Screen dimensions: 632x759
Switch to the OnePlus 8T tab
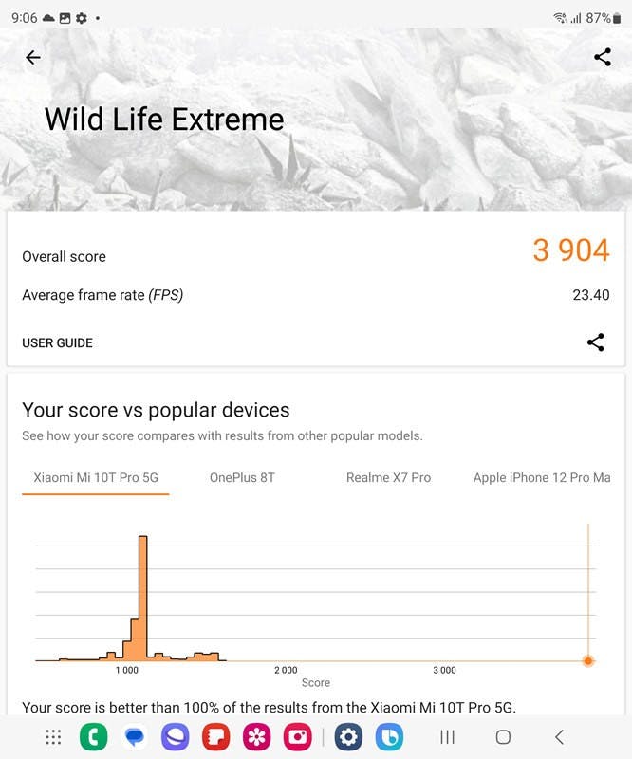click(242, 478)
